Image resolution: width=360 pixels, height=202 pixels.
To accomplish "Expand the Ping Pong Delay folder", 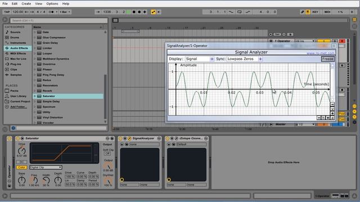I will (x=35, y=75).
